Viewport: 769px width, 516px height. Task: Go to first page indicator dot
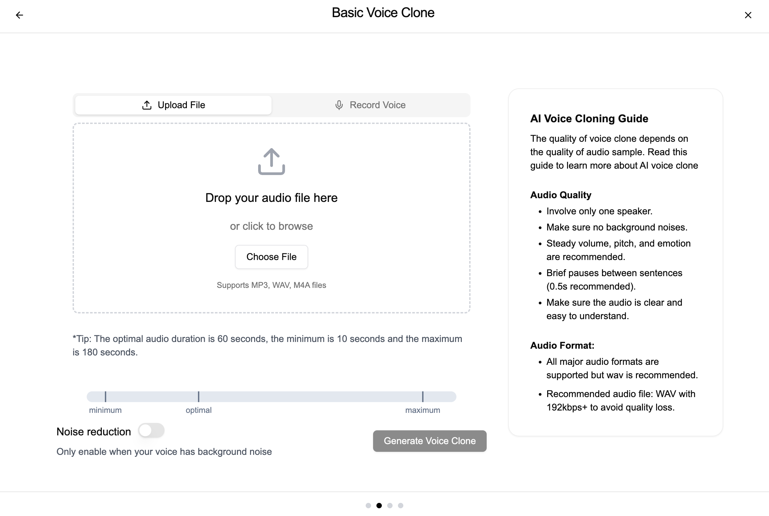click(x=368, y=506)
